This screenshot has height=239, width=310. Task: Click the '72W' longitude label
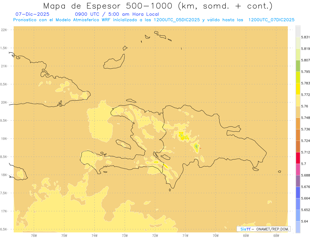coord(155,235)
